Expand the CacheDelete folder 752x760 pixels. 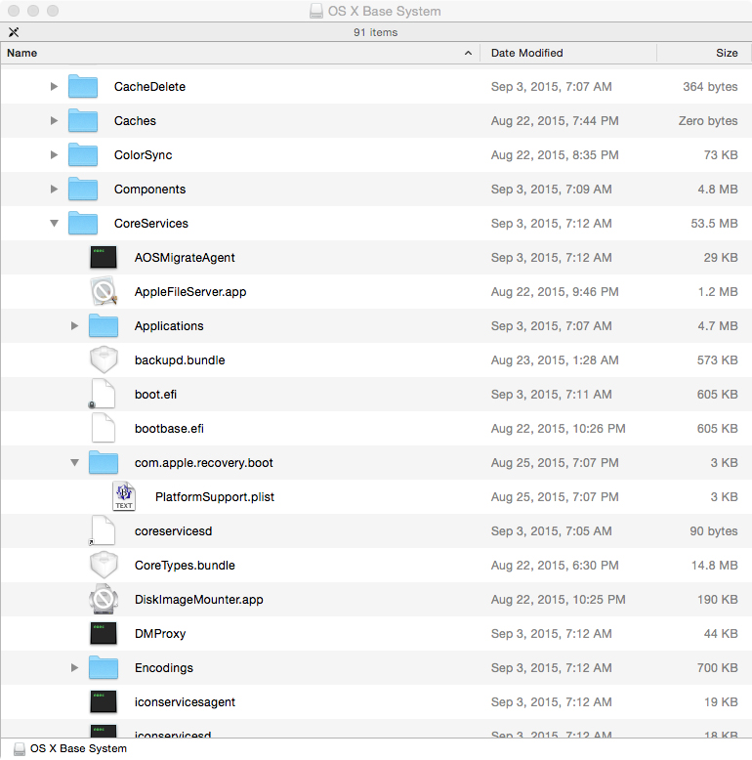tap(54, 86)
